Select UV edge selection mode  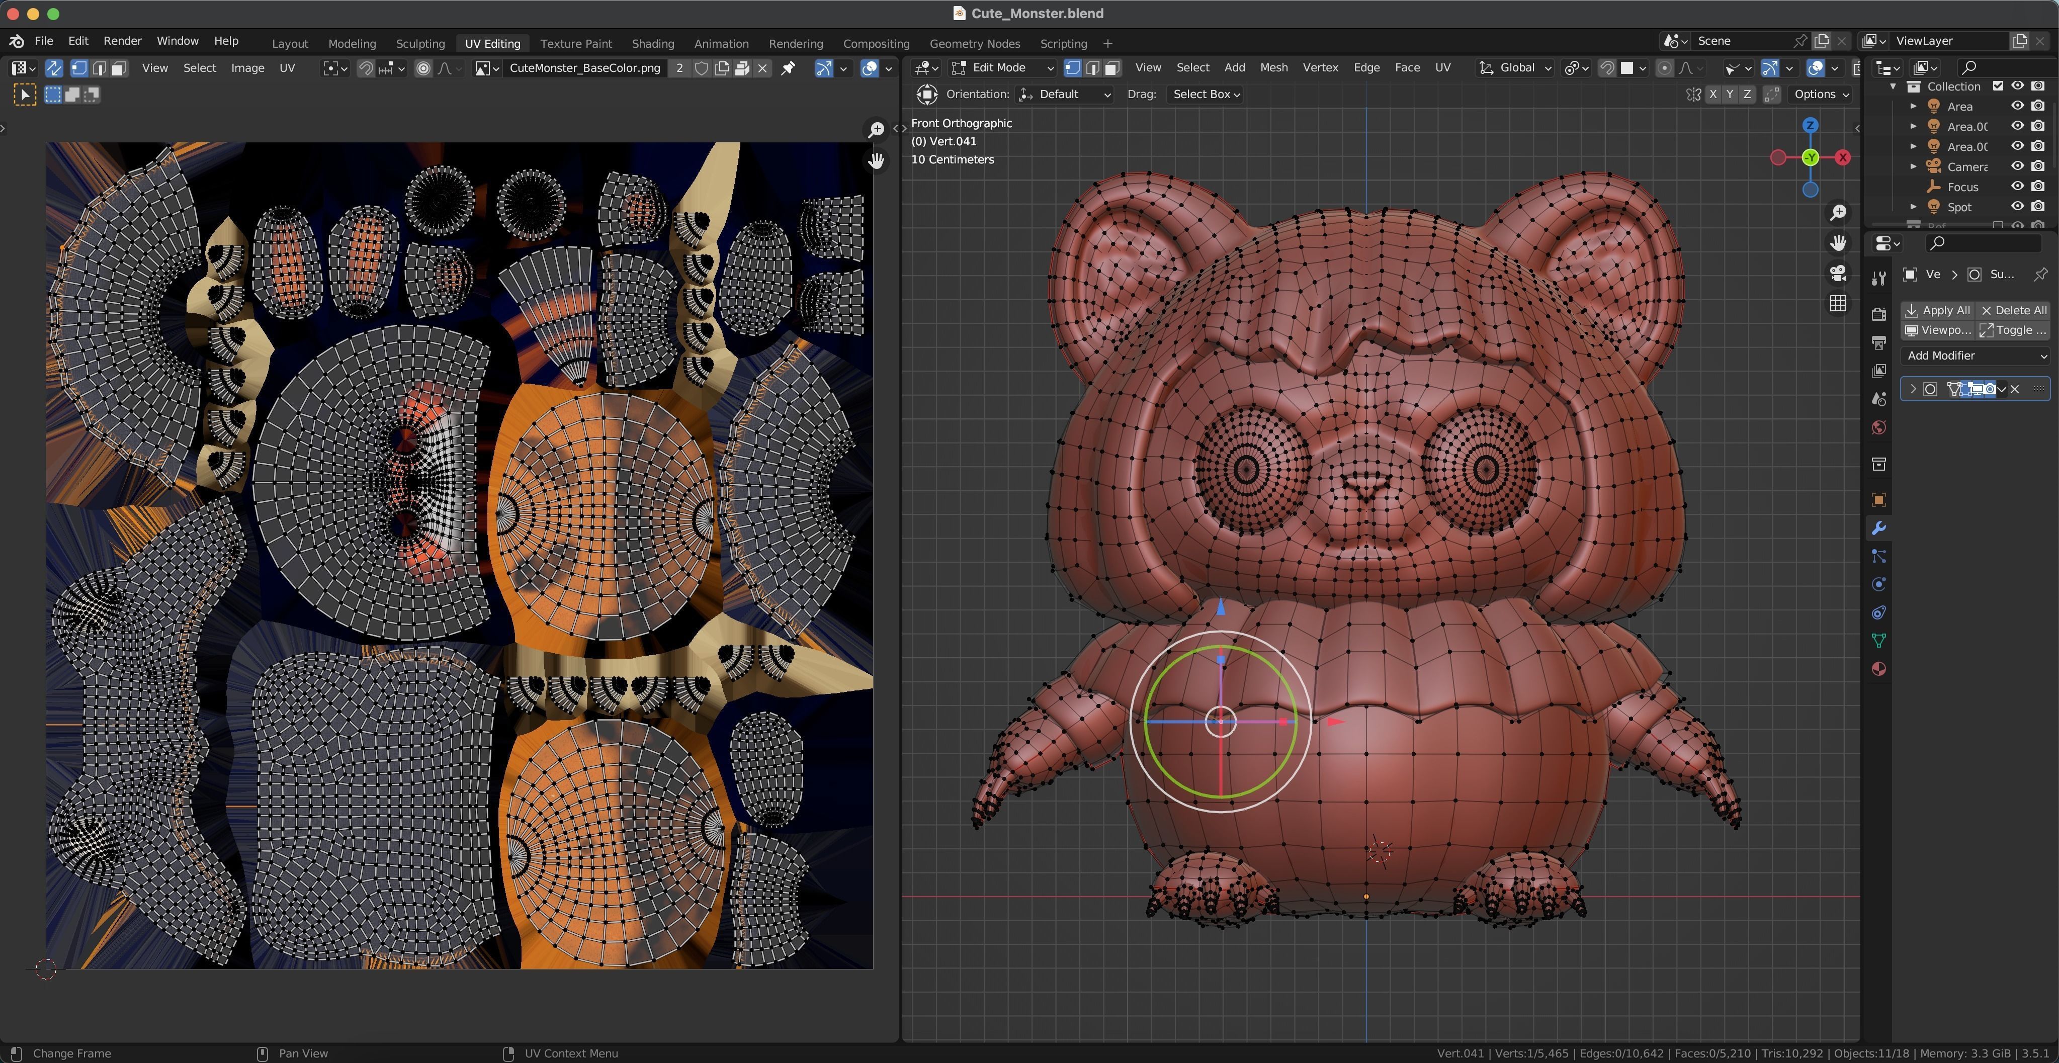99,68
